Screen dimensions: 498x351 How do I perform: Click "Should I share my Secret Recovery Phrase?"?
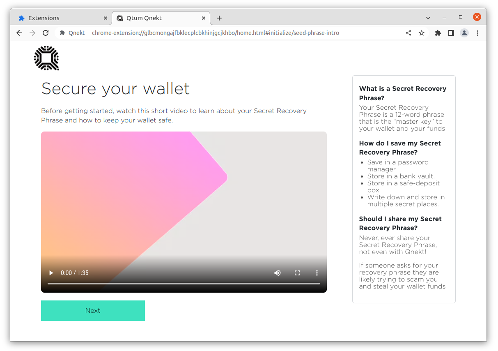(400, 224)
